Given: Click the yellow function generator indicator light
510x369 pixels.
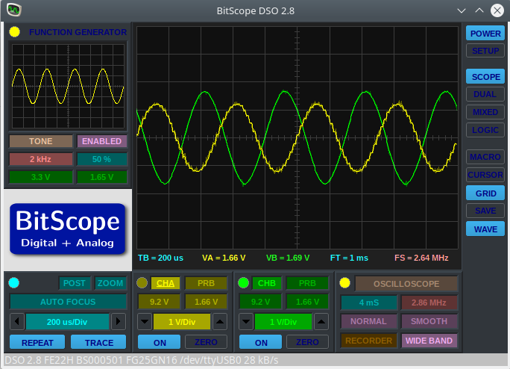Looking at the screenshot, I should [x=14, y=32].
